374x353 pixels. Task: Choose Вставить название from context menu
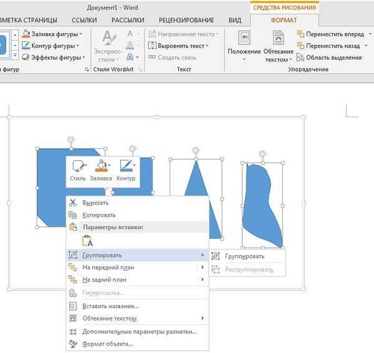pyautogui.click(x=137, y=306)
